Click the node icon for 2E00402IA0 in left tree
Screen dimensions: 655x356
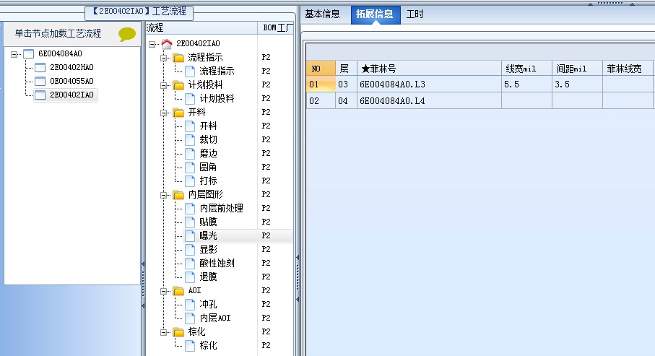(x=40, y=95)
